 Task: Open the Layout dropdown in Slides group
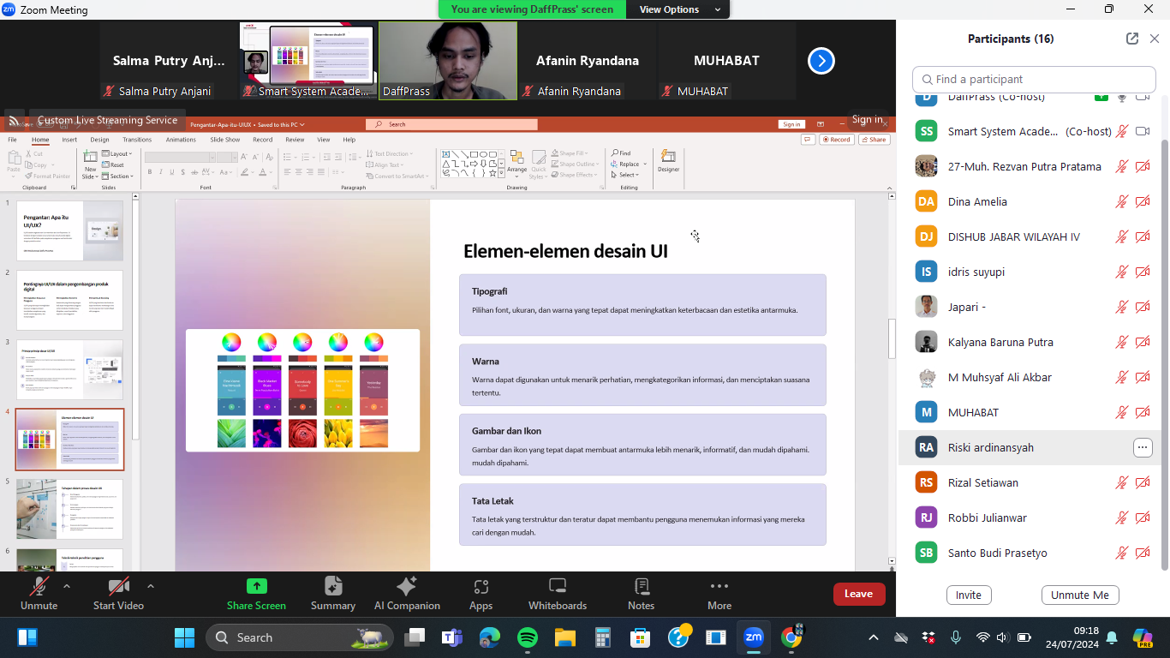click(116, 153)
